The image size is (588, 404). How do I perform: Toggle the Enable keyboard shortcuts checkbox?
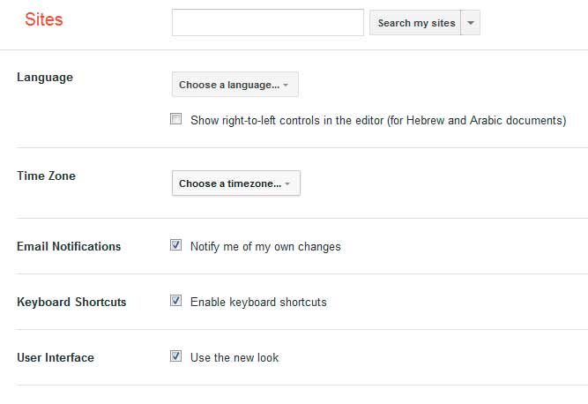click(176, 301)
